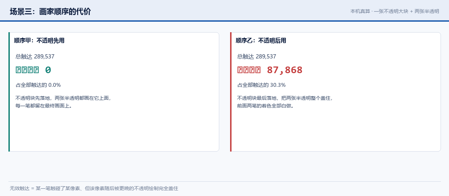The width and height of the screenshot is (449, 196).
Task: Click the line "不透明块最后落地，把两张半透明整个盖住，"
Action: pos(285,98)
